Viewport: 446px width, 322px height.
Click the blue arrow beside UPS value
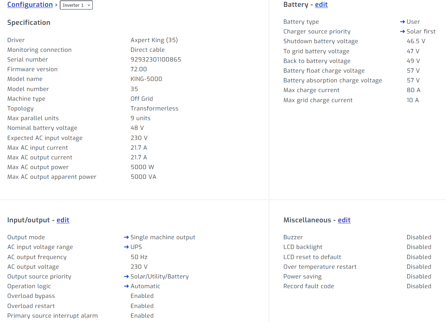[126, 247]
